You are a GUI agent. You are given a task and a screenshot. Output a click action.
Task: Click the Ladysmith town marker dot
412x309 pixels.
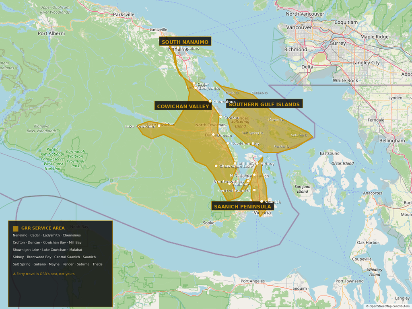195,88
